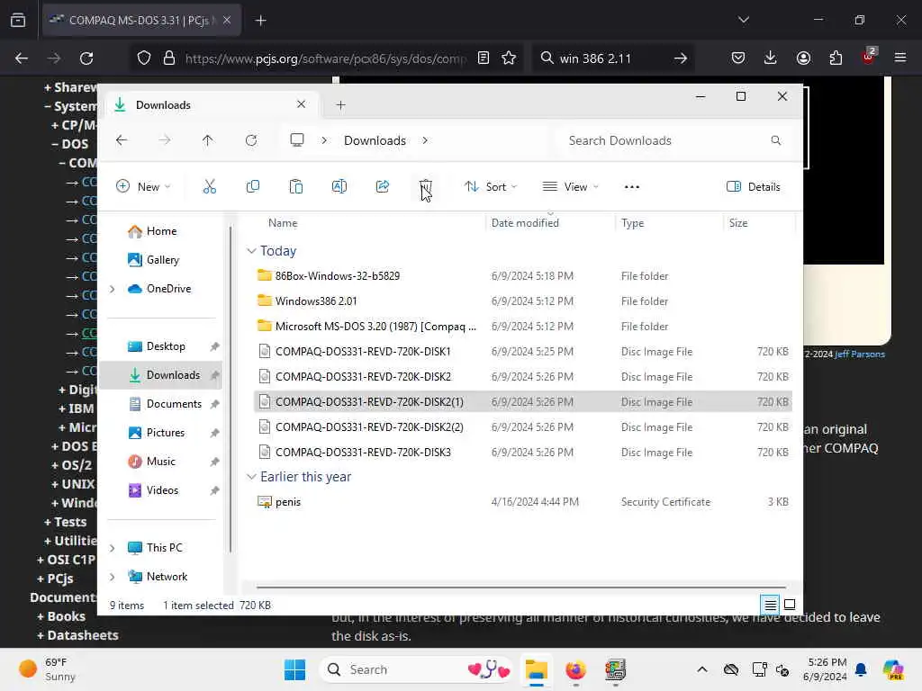Sort by the Date modified column header
Viewport: 922px width, 691px height.
pos(525,223)
